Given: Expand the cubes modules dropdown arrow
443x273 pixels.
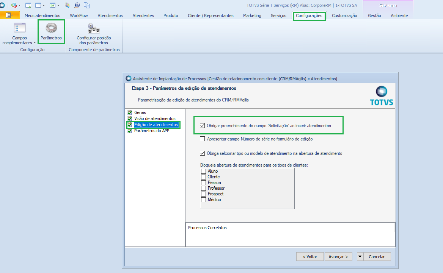Looking at the screenshot, I should coord(19,5).
